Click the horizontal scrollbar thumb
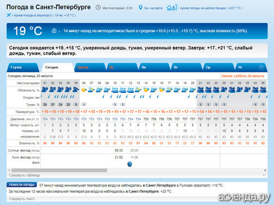 [59, 171]
